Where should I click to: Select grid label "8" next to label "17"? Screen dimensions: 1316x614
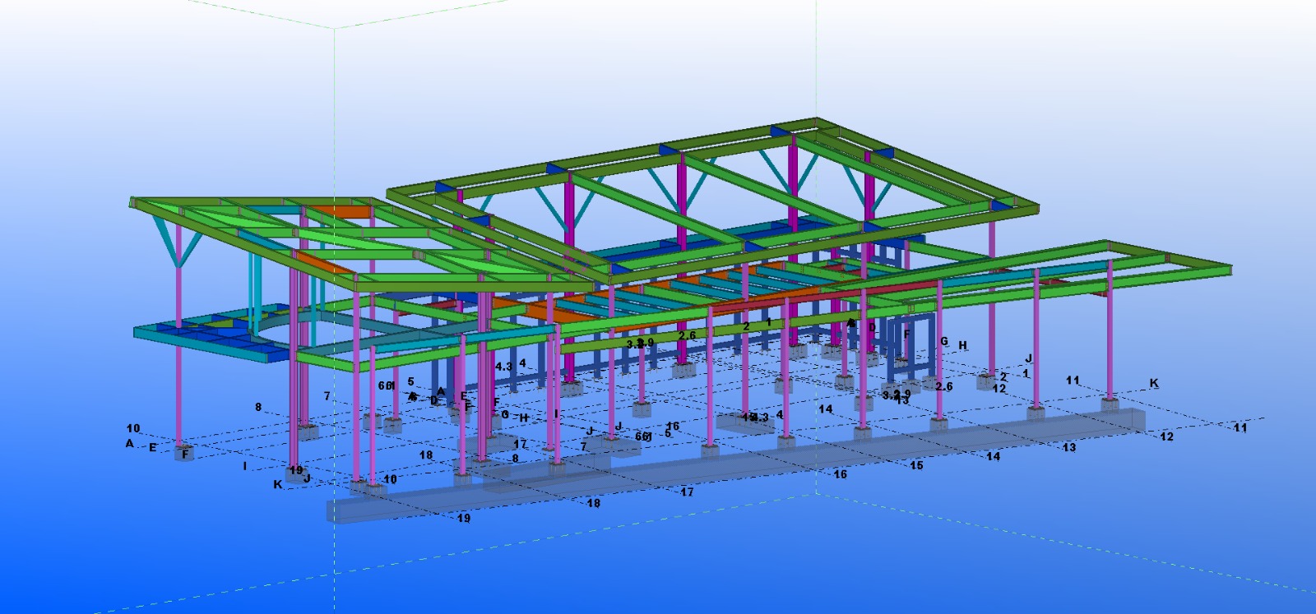point(516,459)
